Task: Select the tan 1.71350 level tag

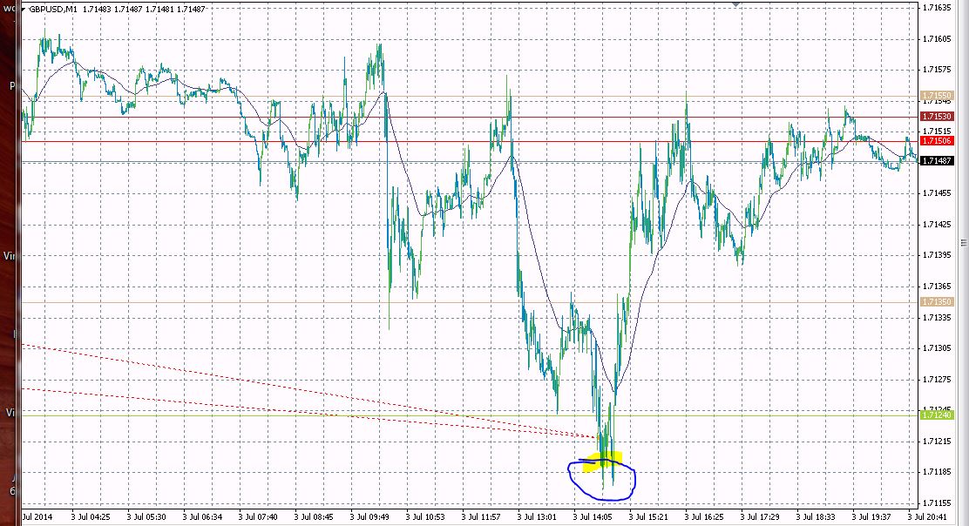Action: (x=937, y=302)
